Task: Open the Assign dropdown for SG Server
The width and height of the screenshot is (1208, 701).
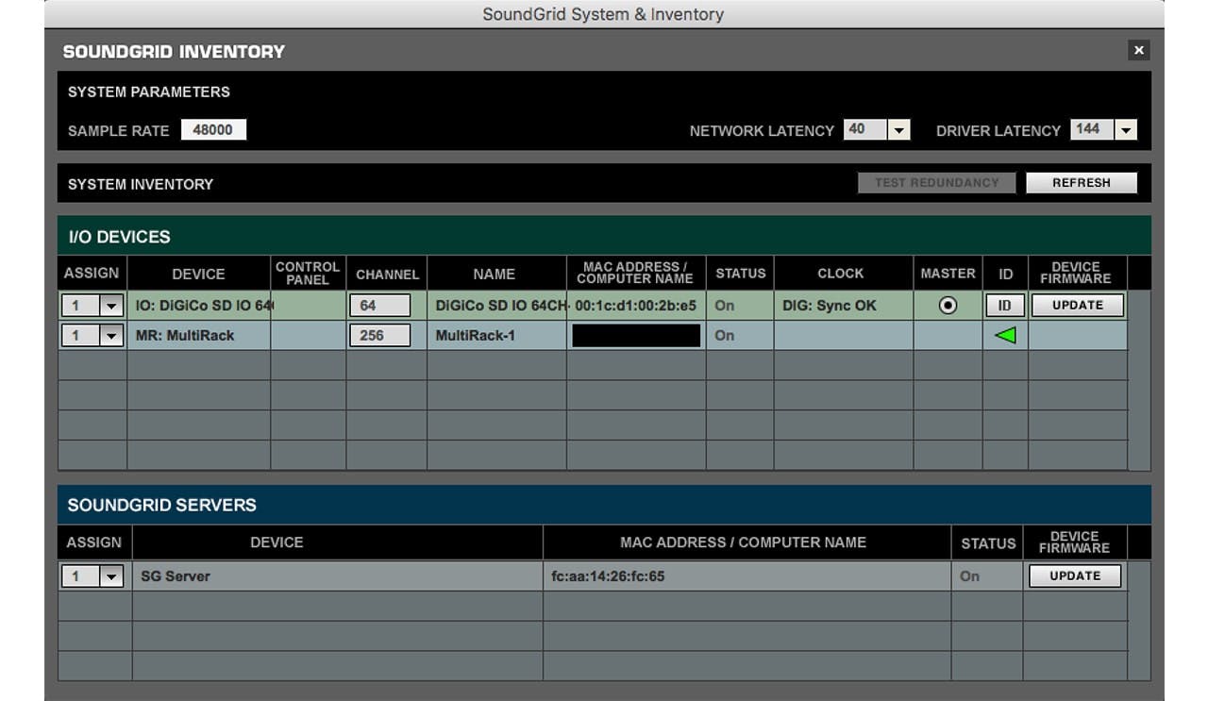Action: pos(112,576)
